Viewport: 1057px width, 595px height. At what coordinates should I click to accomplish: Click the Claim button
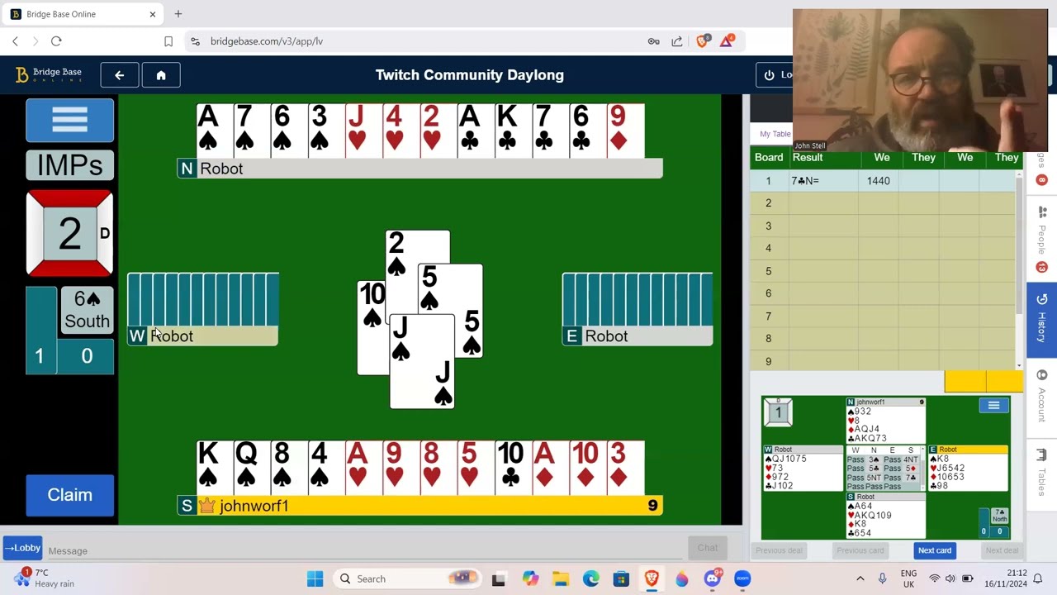(x=69, y=495)
